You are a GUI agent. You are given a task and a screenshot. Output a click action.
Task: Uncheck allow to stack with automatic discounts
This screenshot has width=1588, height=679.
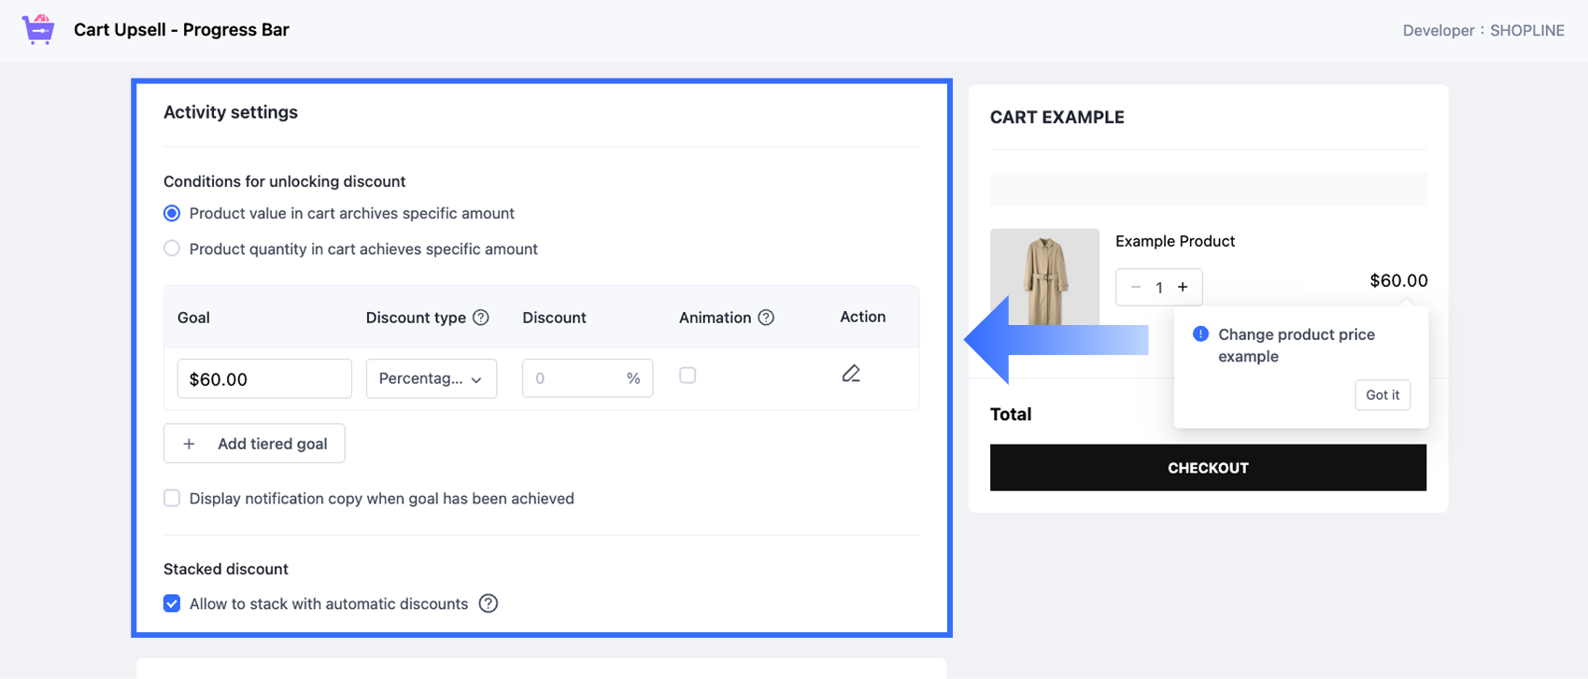[172, 603]
